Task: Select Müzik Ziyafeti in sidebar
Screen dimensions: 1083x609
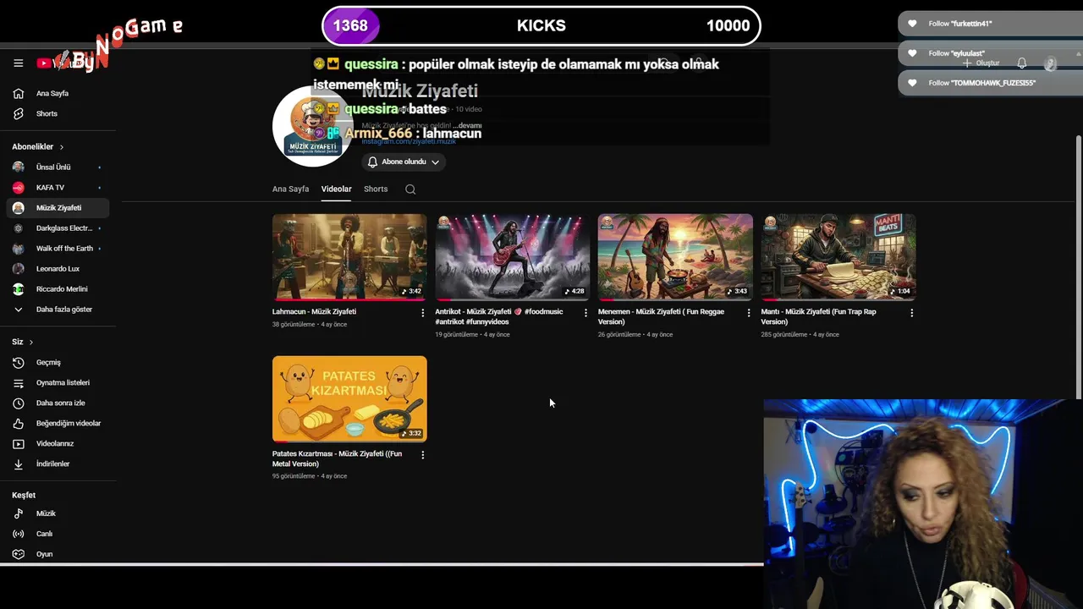Action: [x=58, y=208]
